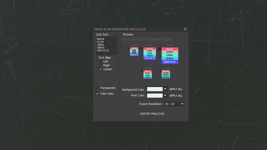Select the 64 x 64 preview icon

coord(170,55)
